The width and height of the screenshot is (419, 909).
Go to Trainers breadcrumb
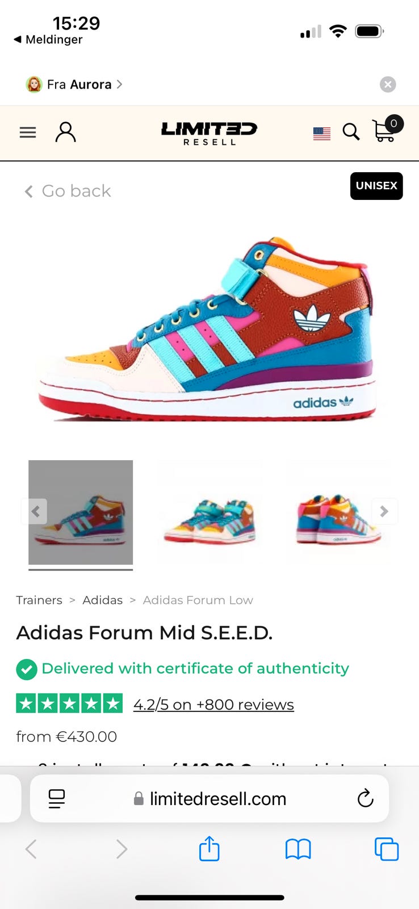tap(39, 600)
